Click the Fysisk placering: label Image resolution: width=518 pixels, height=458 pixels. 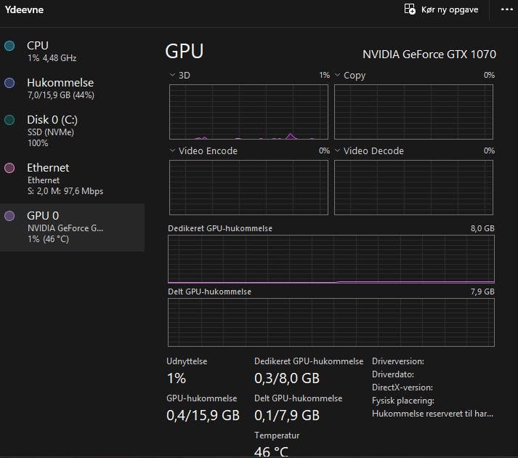(402, 401)
